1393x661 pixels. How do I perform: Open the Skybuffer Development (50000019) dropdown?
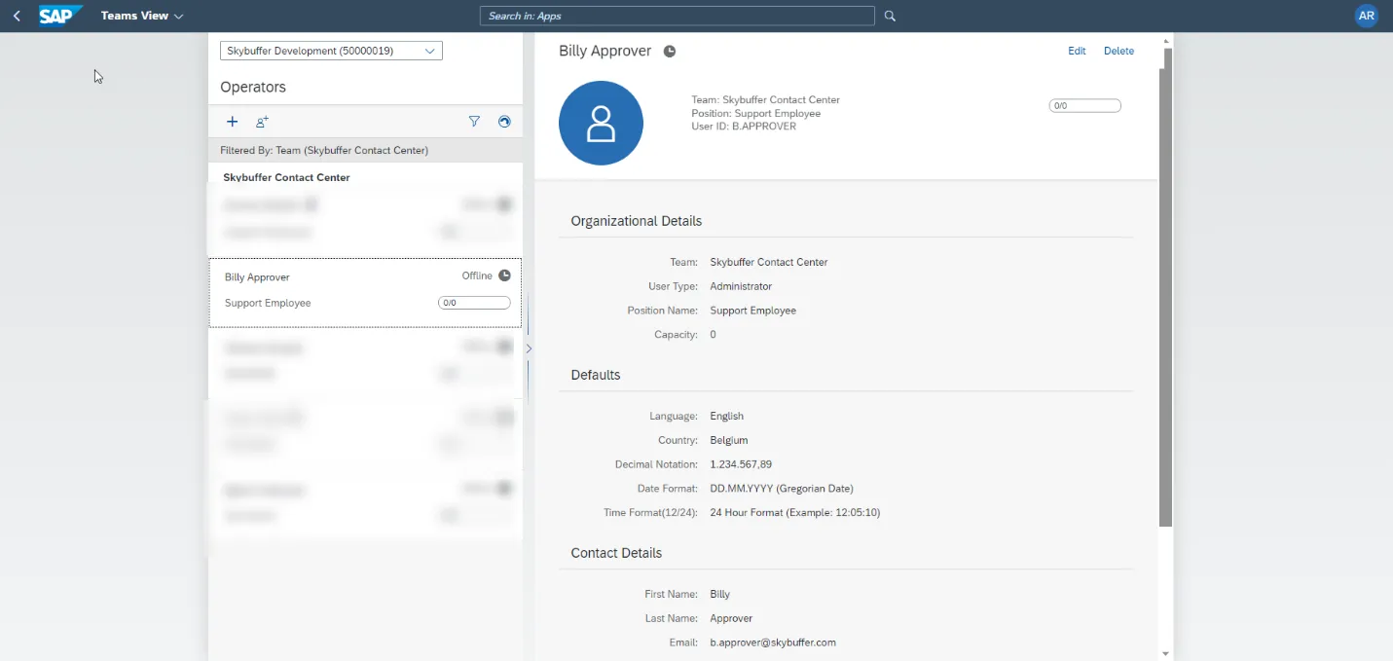tap(332, 51)
